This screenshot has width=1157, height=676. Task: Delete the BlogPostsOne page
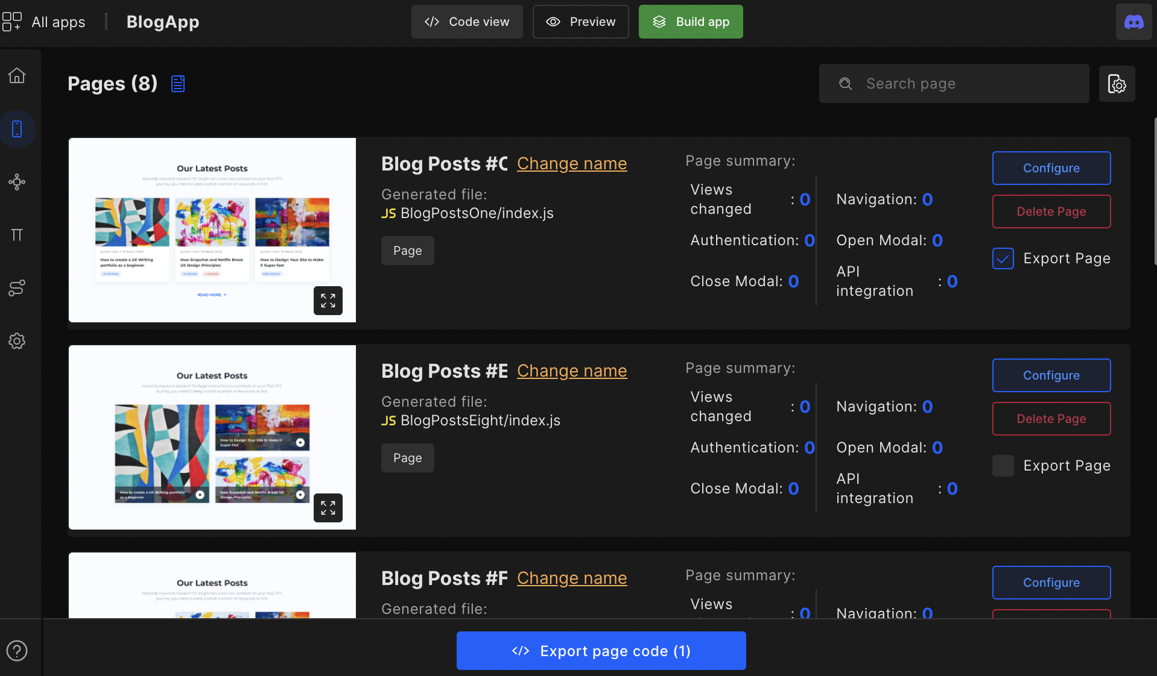[1051, 211]
